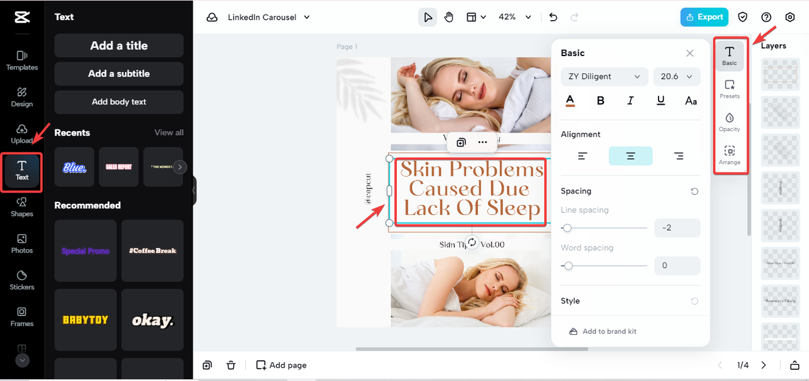Toggle bold text formatting

[600, 101]
